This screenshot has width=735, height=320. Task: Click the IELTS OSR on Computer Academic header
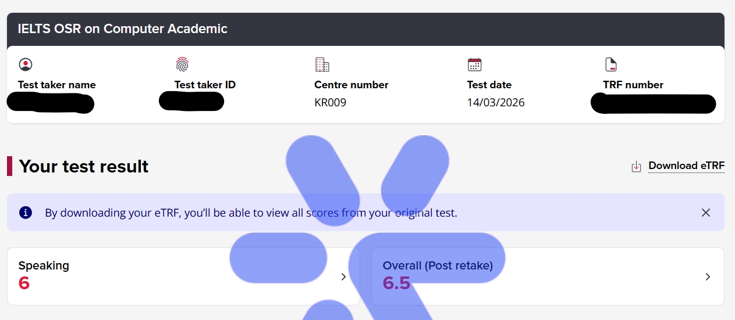click(123, 28)
